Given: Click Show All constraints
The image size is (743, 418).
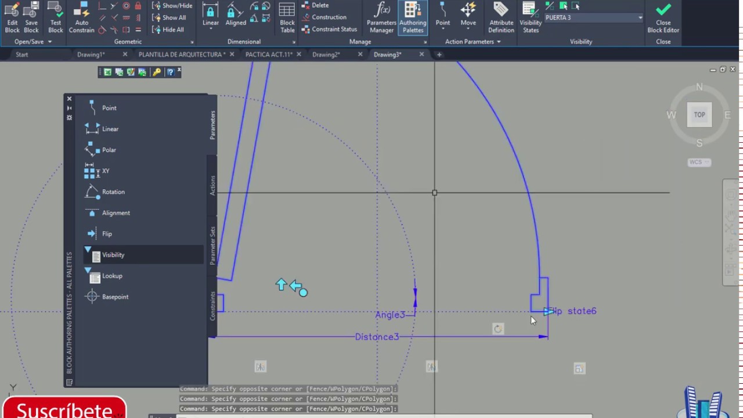Looking at the screenshot, I should pos(169,17).
